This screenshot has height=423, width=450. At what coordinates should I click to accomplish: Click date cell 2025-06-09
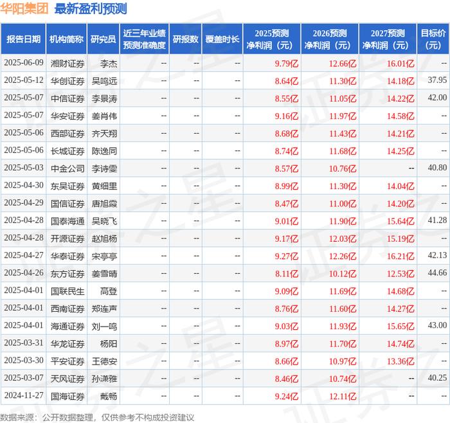point(24,62)
